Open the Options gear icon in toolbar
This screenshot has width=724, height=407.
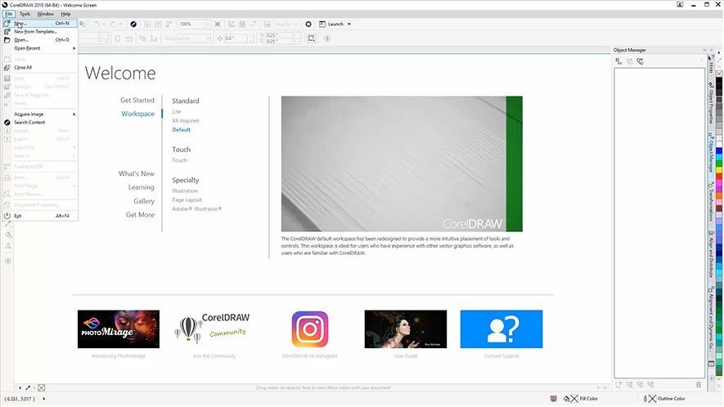point(308,25)
